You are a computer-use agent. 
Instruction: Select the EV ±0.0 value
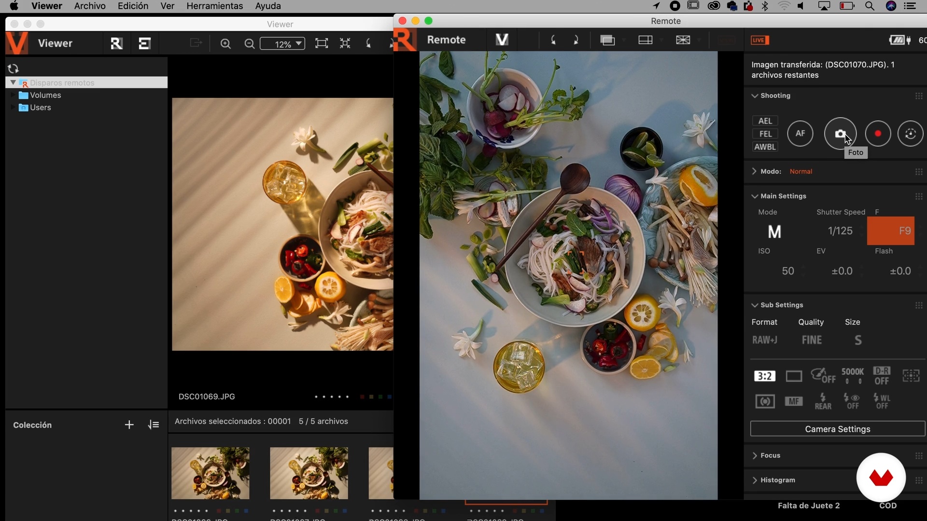coord(842,271)
